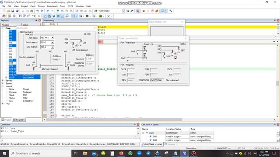This screenshot has height=157, width=280.
Task: Click the Step Out icon
Action: pos(29,16)
